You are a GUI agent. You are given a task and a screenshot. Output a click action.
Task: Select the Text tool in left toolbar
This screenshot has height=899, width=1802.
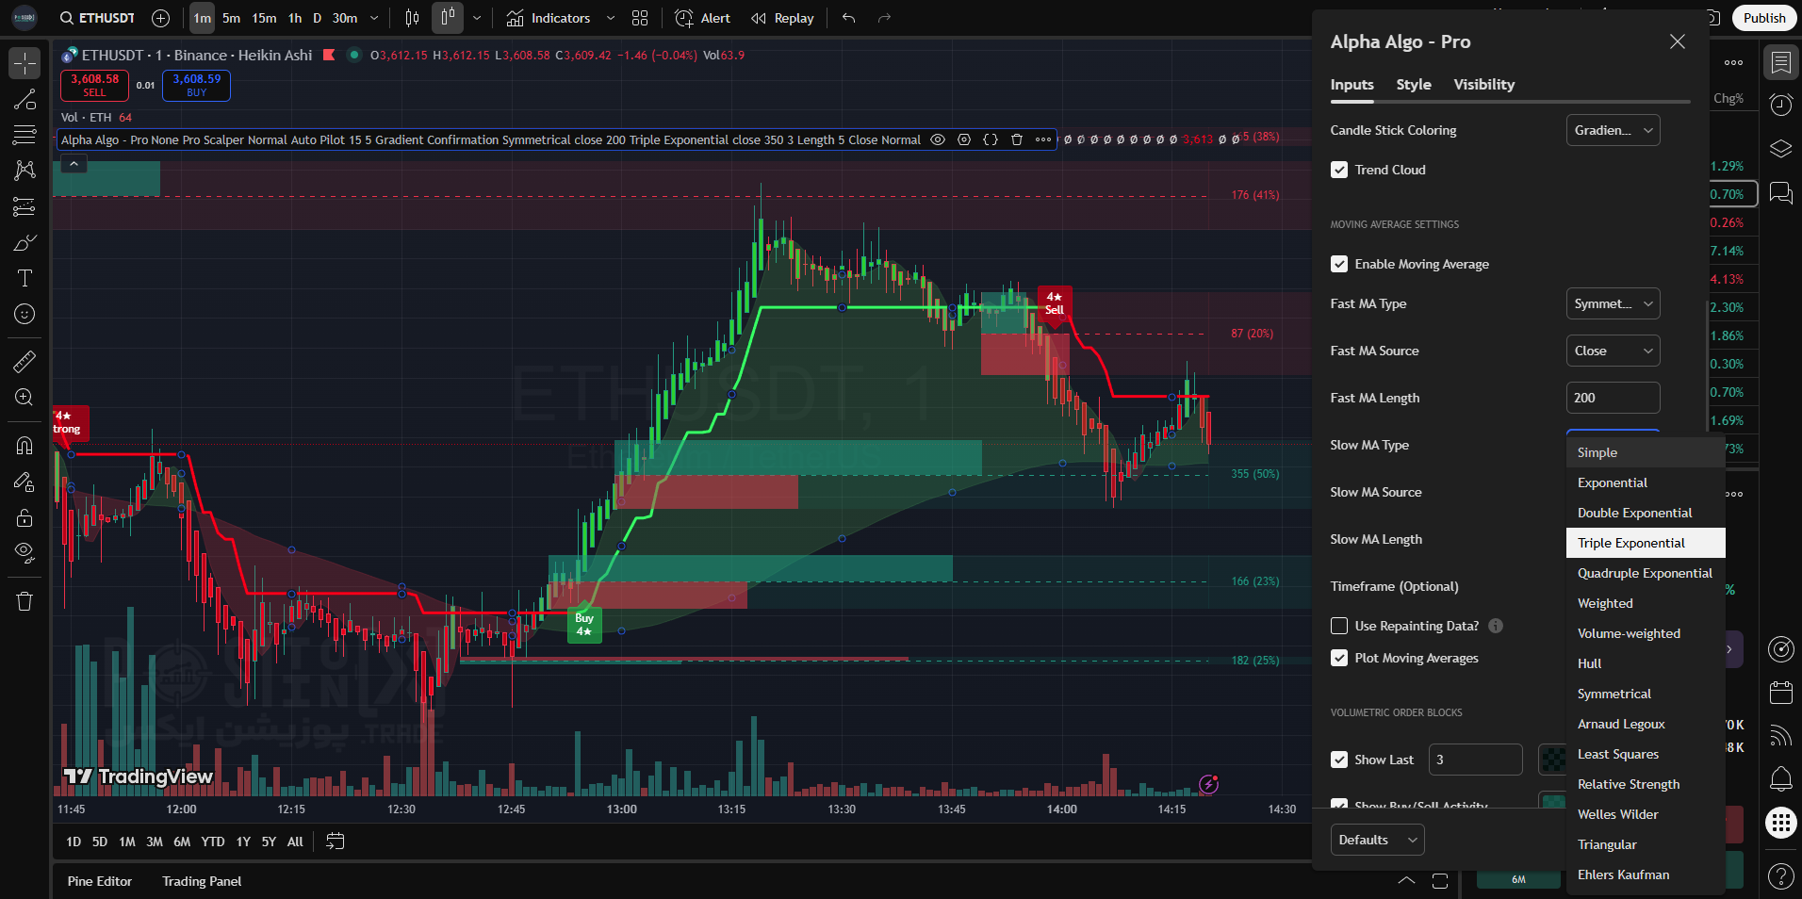pos(25,278)
